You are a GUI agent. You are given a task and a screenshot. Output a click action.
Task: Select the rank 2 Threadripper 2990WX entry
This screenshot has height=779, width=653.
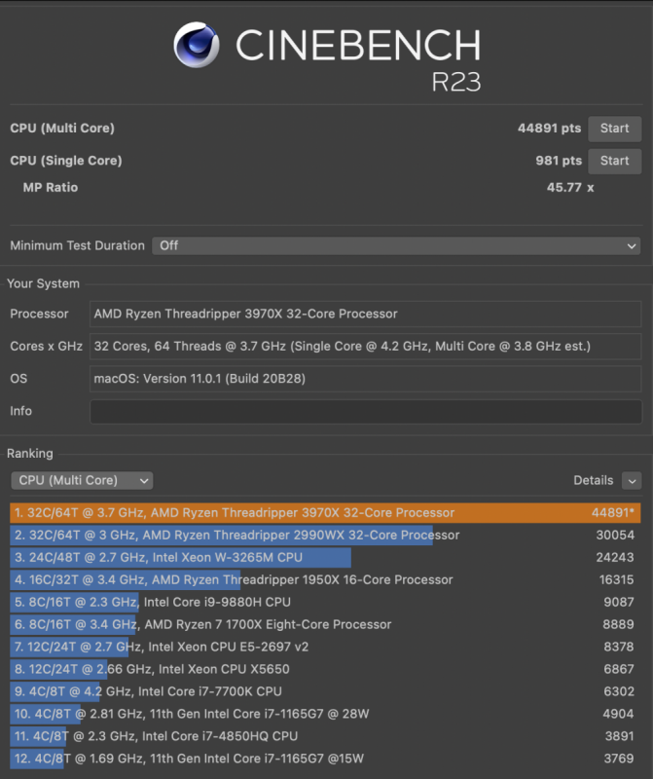click(292, 535)
